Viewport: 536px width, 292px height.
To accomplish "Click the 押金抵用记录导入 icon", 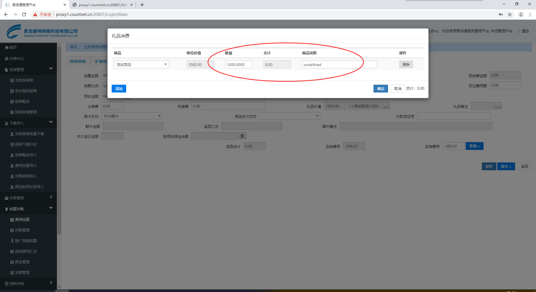I will (x=12, y=187).
